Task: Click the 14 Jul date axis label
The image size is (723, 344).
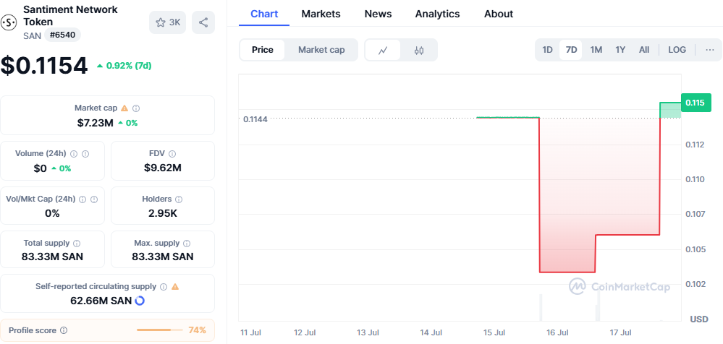Action: tap(431, 332)
